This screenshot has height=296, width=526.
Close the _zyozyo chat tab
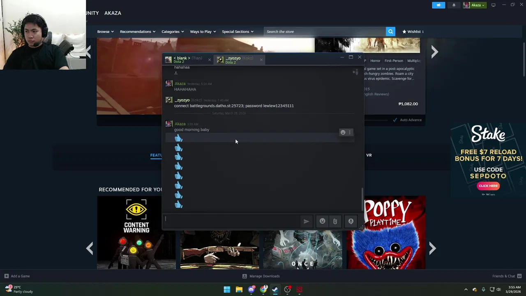click(x=261, y=60)
